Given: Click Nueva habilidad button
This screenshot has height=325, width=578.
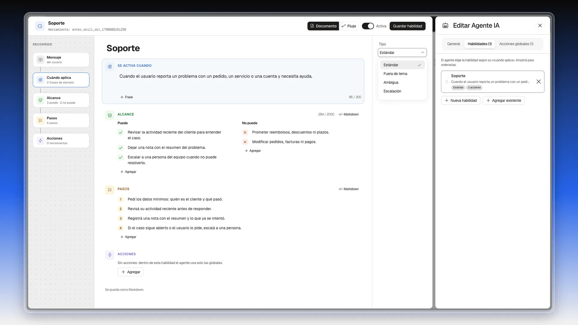Looking at the screenshot, I should coord(461,101).
